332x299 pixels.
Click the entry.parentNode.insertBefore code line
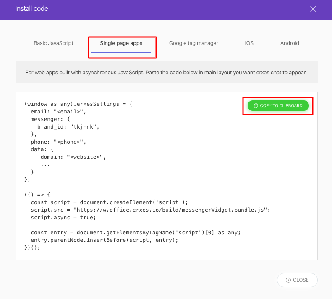(x=105, y=240)
